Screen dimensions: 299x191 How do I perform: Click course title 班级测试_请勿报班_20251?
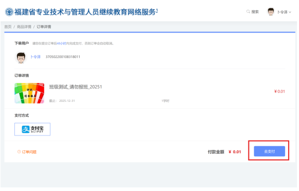[x=76, y=87]
